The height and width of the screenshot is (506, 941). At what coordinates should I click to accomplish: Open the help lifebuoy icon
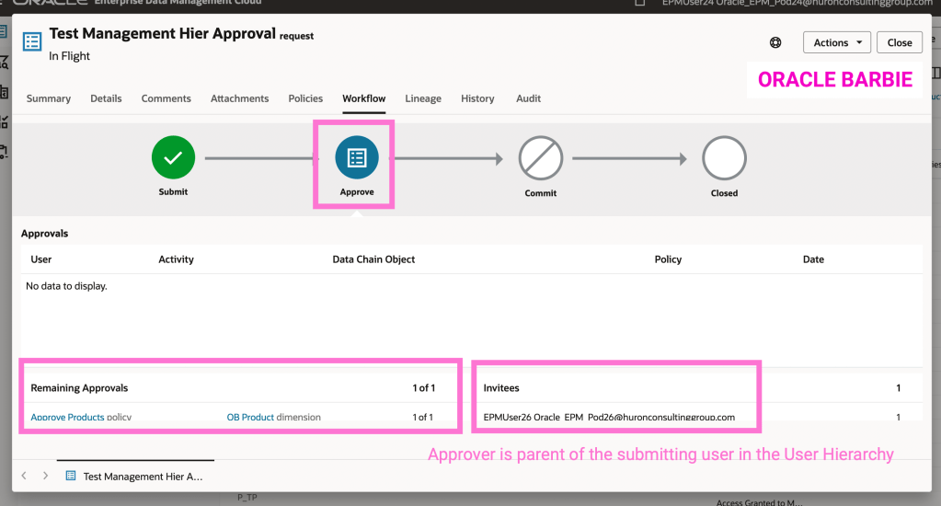775,42
